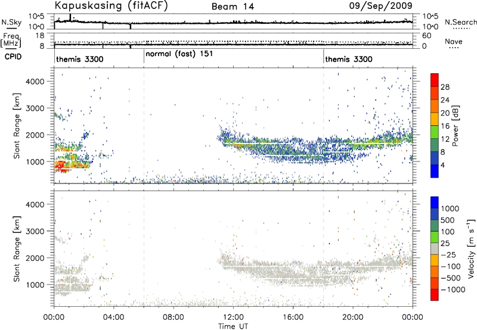The width and height of the screenshot is (477, 330).
Task: Click the date '09/Sep/2009'
Action: point(380,5)
